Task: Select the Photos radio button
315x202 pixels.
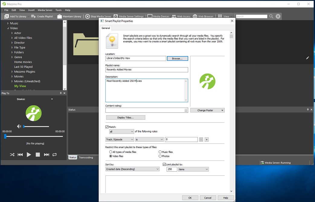Action: pyautogui.click(x=160, y=156)
